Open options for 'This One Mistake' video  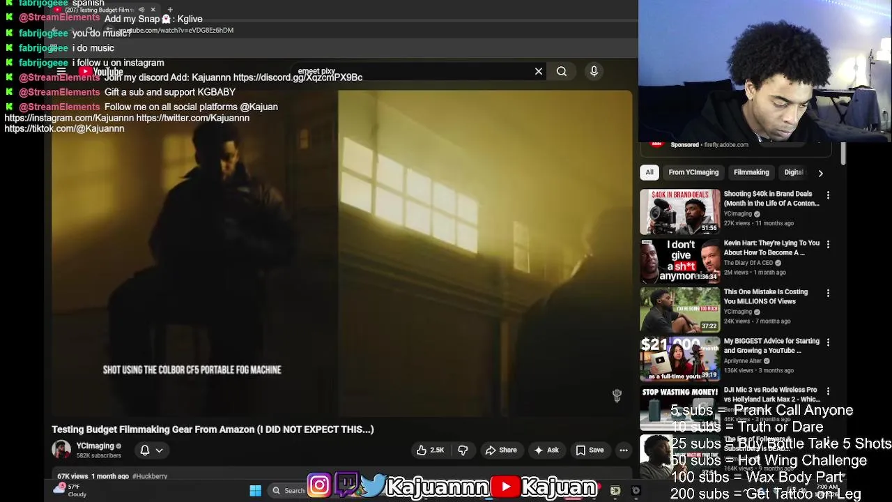pos(828,294)
